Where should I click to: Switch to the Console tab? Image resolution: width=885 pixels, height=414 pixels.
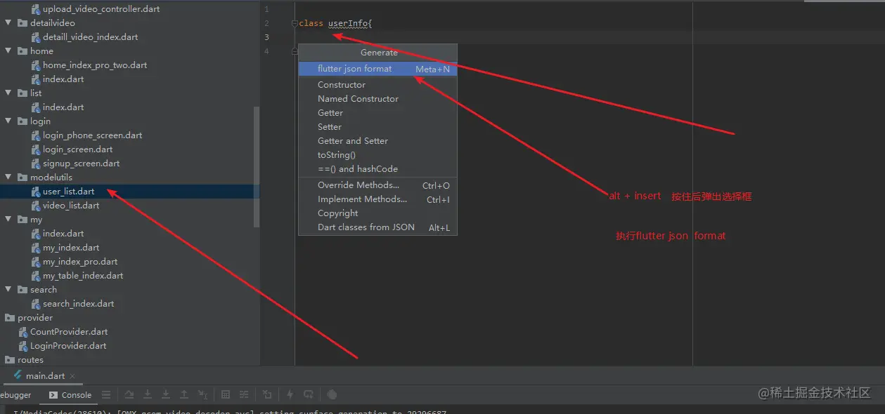pos(70,395)
